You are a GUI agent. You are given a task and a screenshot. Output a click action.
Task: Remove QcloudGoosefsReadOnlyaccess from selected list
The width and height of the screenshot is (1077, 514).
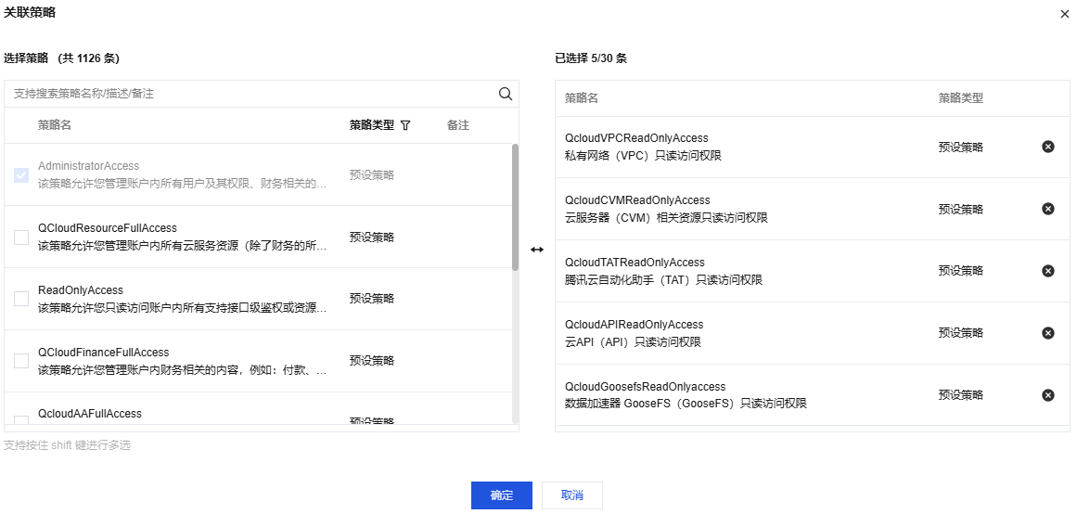(x=1048, y=394)
